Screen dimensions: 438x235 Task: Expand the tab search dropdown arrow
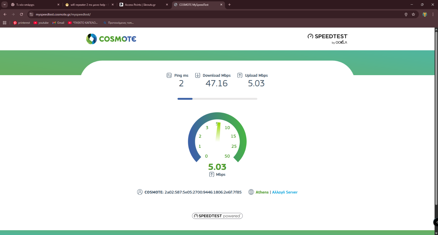click(5, 5)
